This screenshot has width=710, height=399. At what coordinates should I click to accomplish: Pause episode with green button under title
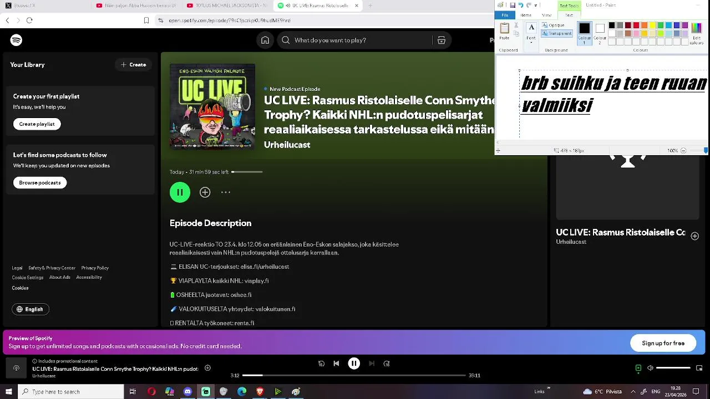(180, 192)
